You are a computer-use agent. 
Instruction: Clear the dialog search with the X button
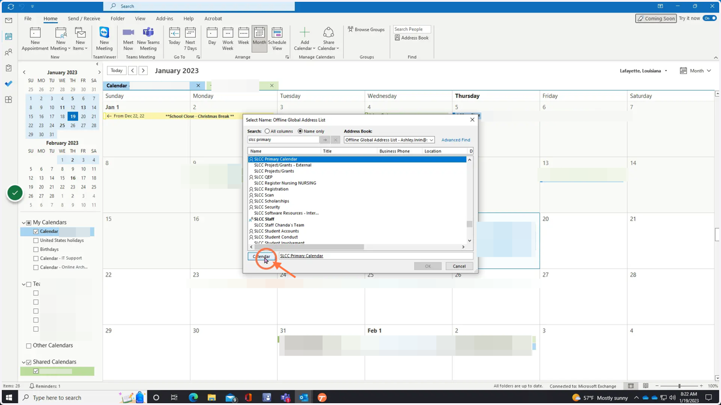pyautogui.click(x=335, y=140)
